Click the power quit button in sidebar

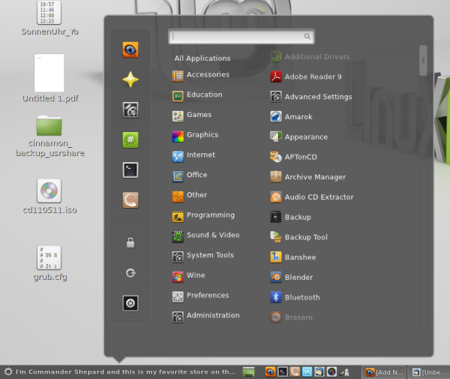[x=130, y=303]
